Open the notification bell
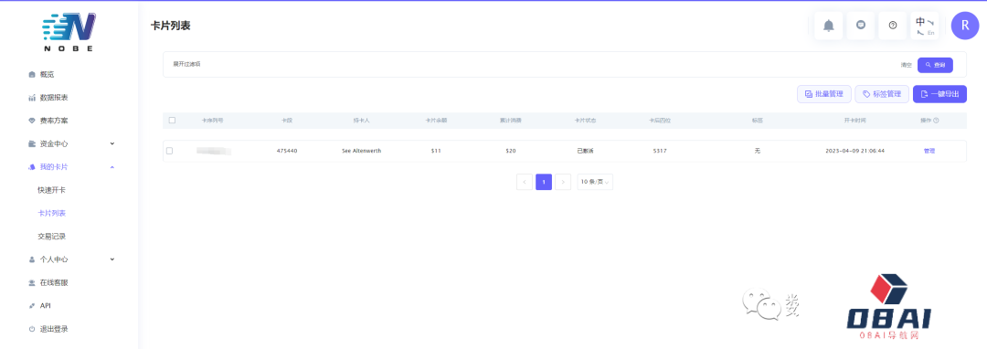 [x=828, y=26]
